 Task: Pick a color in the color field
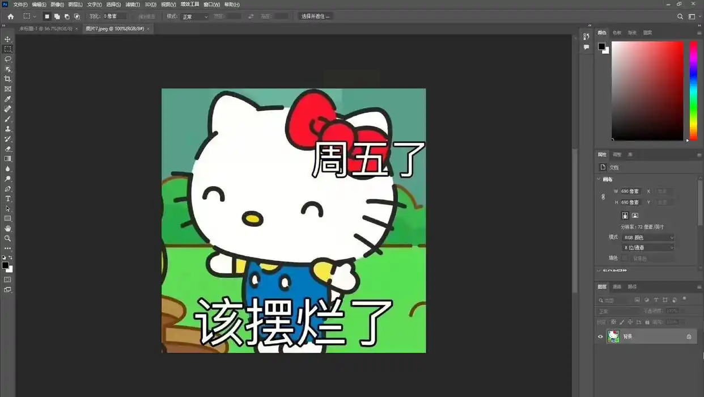647,91
